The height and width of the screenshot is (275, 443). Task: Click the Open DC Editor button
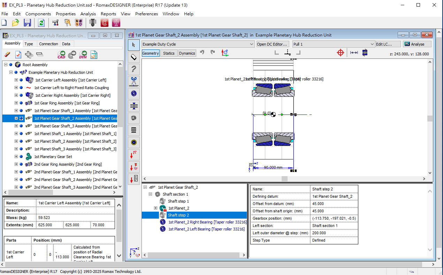coord(273,44)
